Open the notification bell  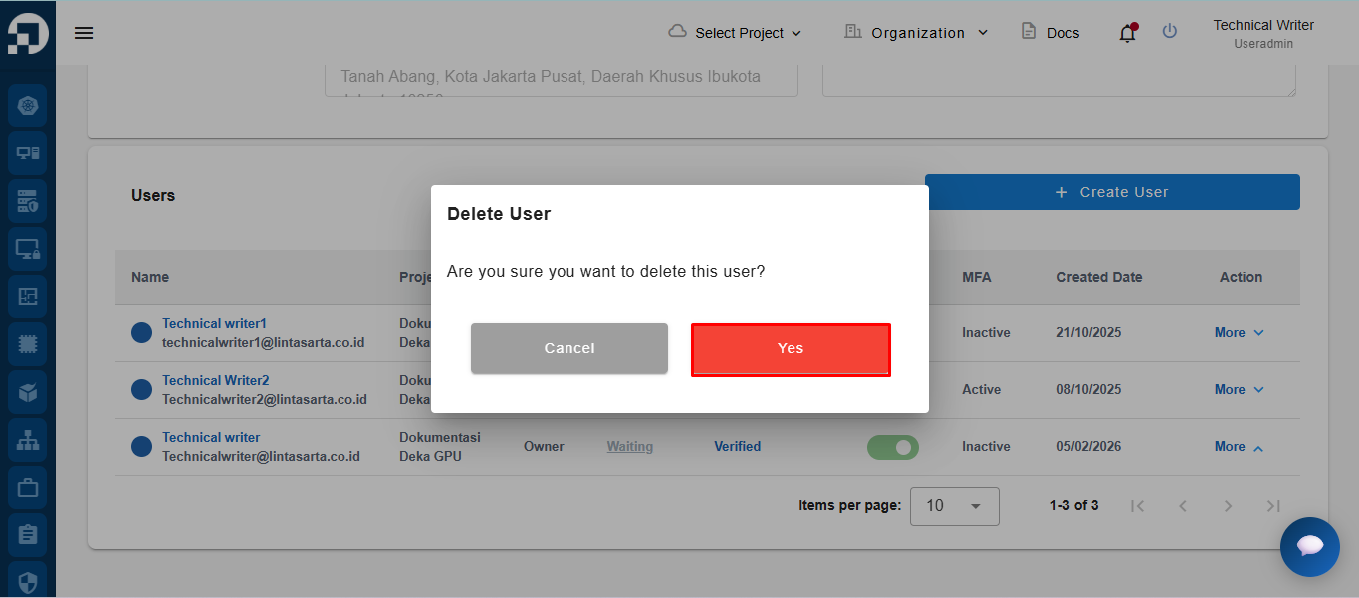[1127, 33]
